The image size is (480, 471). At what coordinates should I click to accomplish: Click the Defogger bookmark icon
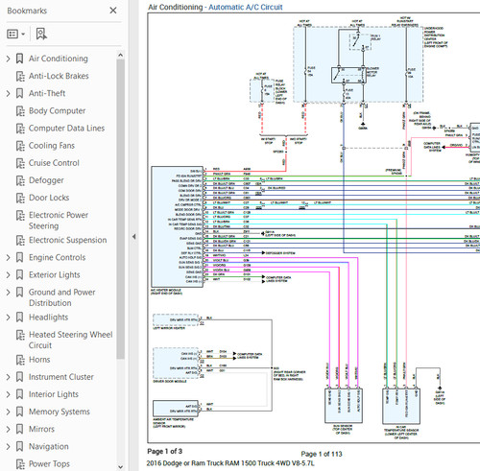click(20, 180)
